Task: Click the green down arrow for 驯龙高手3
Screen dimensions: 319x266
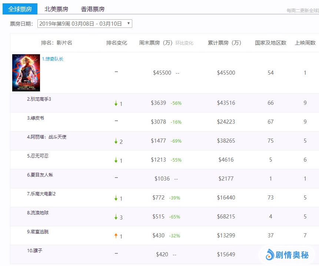Action: click(x=116, y=103)
